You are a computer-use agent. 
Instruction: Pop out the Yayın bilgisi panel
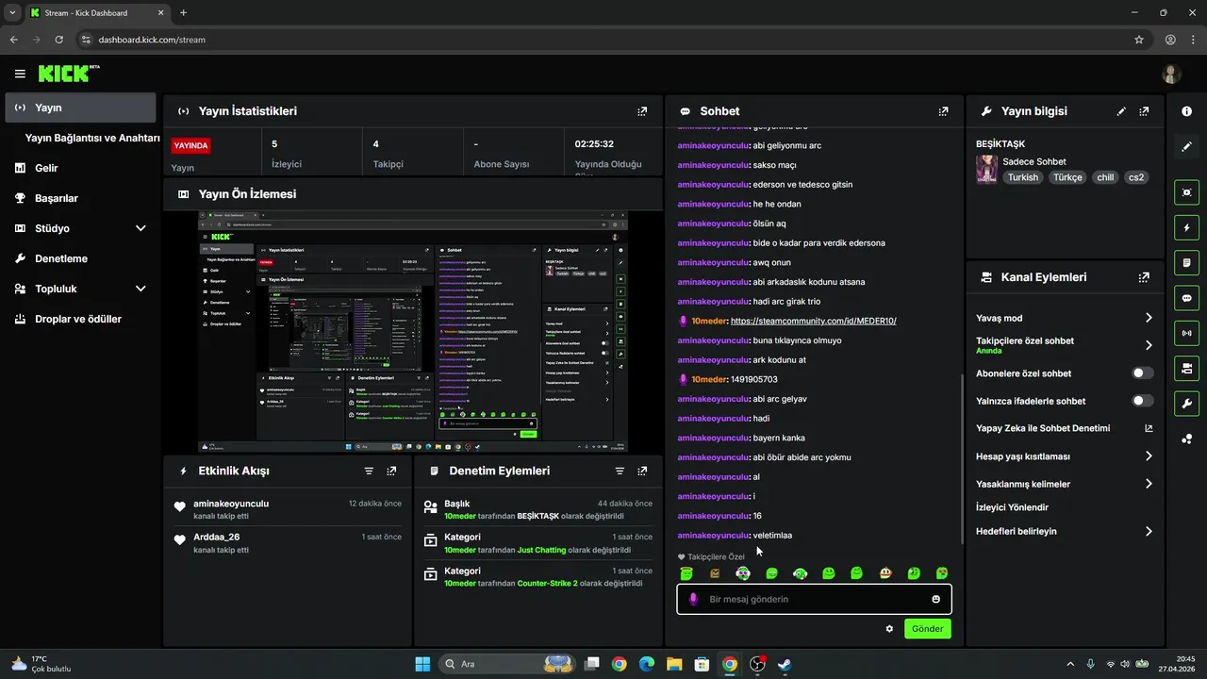(x=1144, y=111)
